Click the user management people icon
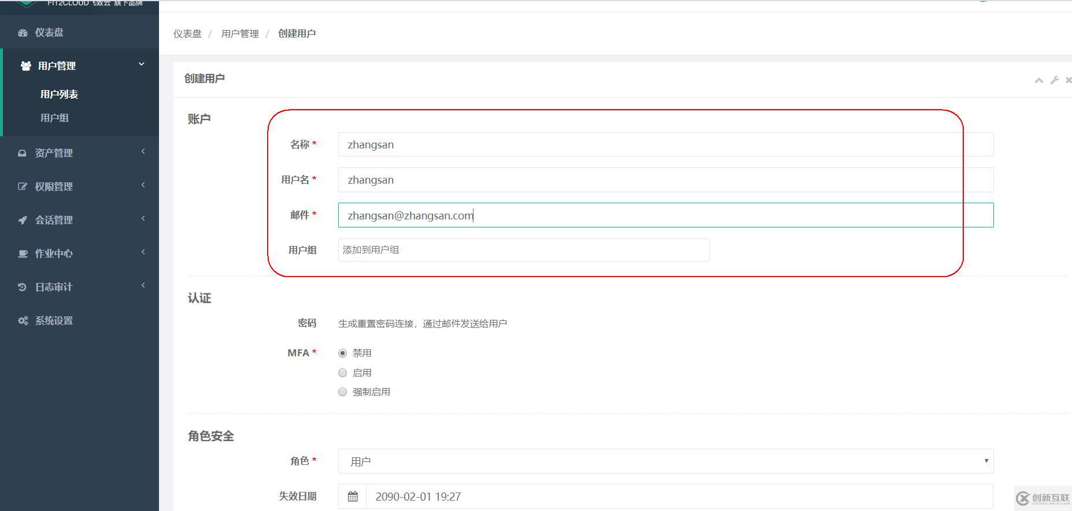Screen dimensions: 1072x511 (x=25, y=66)
